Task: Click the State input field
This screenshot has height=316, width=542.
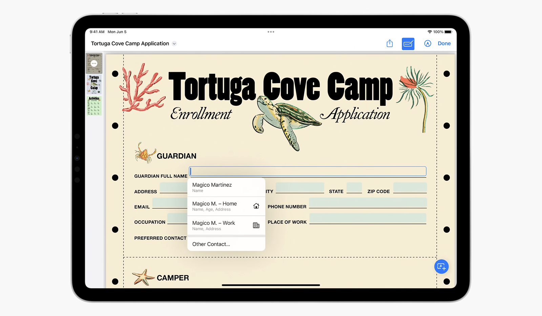Action: (x=354, y=187)
